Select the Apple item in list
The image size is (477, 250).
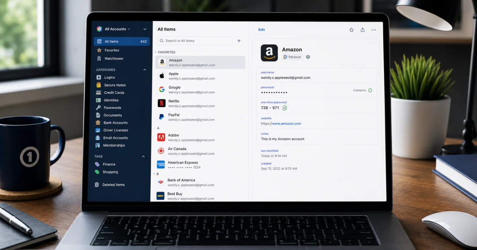click(x=200, y=76)
